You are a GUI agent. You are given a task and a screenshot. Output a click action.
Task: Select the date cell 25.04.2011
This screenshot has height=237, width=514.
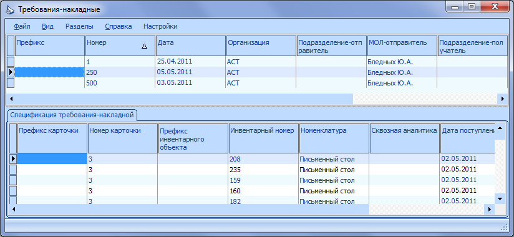pos(191,61)
